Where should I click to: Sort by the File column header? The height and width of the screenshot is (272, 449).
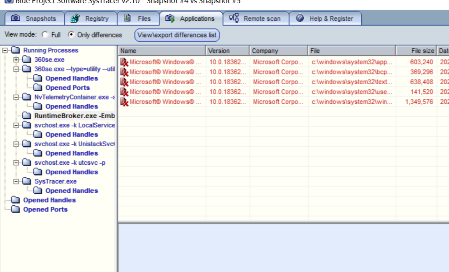(x=352, y=51)
